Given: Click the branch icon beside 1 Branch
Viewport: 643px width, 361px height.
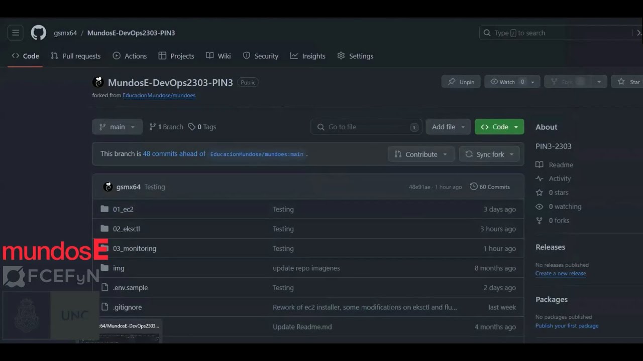Looking at the screenshot, I should point(153,127).
